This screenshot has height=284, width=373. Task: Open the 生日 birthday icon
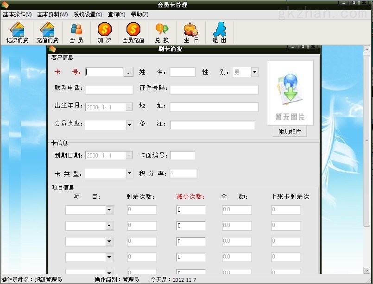[191, 32]
